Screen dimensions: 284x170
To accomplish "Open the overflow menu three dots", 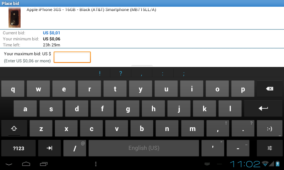I will tap(96, 164).
